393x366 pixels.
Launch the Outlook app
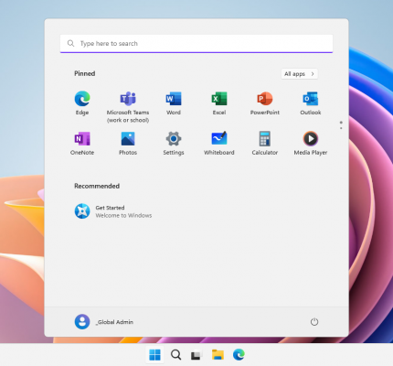coord(311,103)
